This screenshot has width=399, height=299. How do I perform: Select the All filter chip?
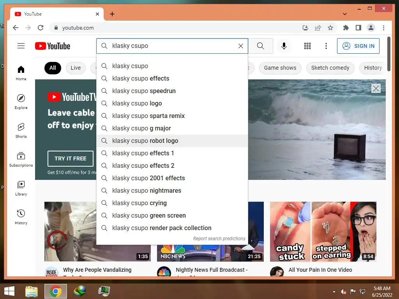53,68
